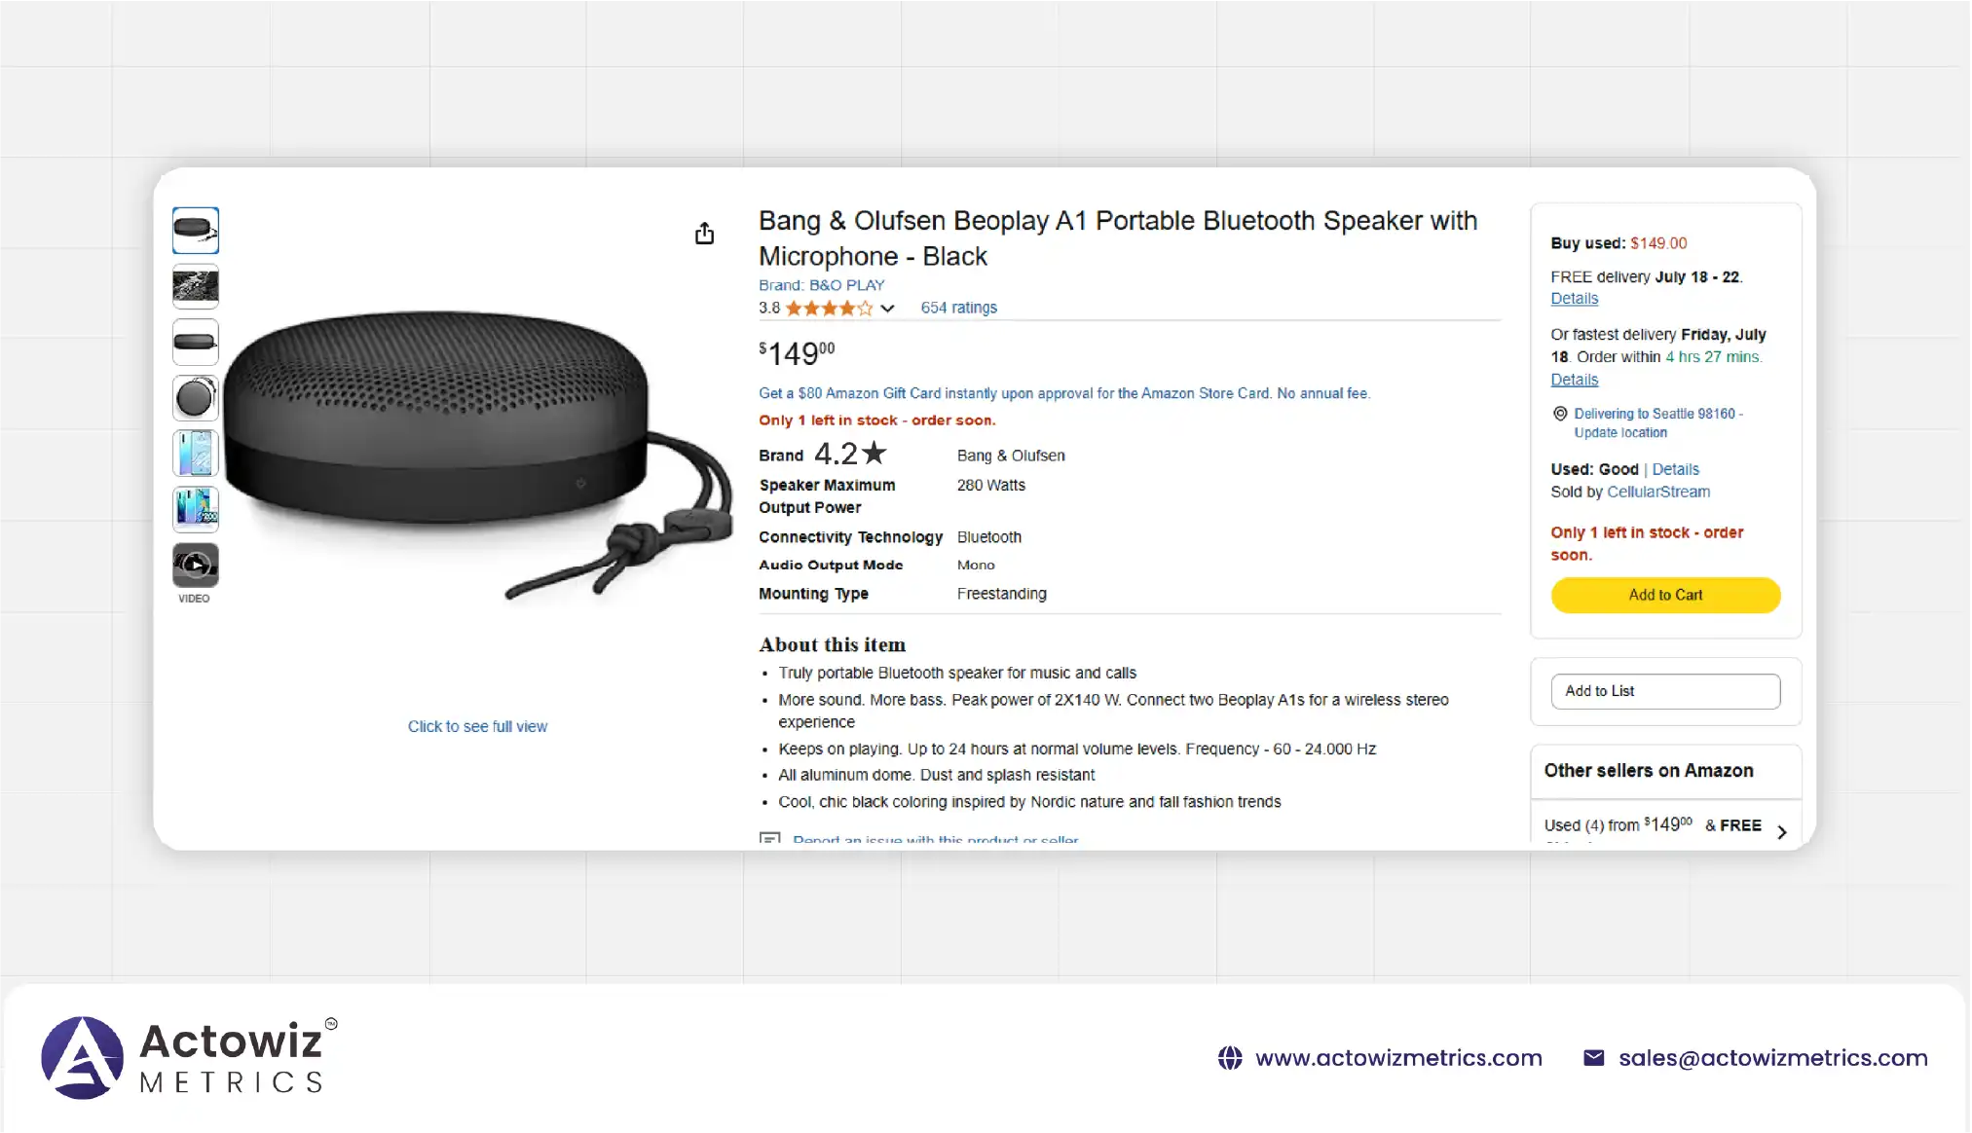Image resolution: width=1972 pixels, height=1133 pixels.
Task: Expand other sellers used offers arrow
Action: point(1782,832)
